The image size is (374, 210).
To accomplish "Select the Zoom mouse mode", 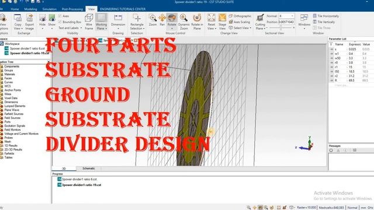I will pos(153,20).
